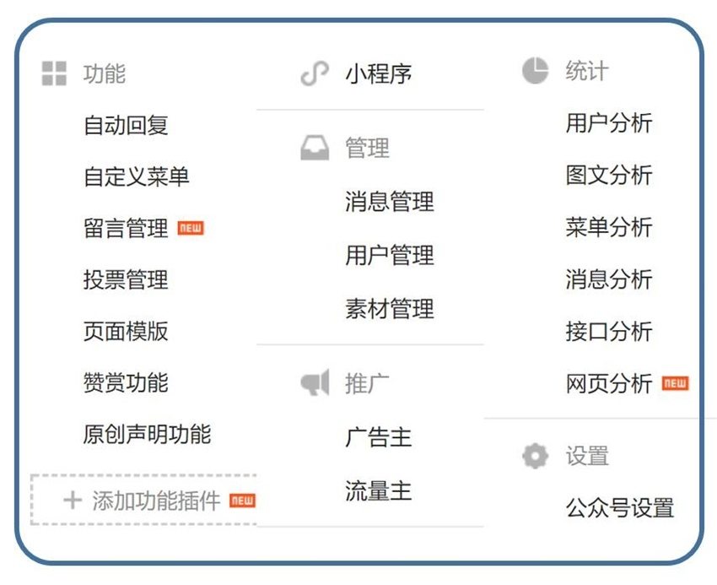717x585 pixels.
Task: Click the 推广 section heading
Action: 367,383
